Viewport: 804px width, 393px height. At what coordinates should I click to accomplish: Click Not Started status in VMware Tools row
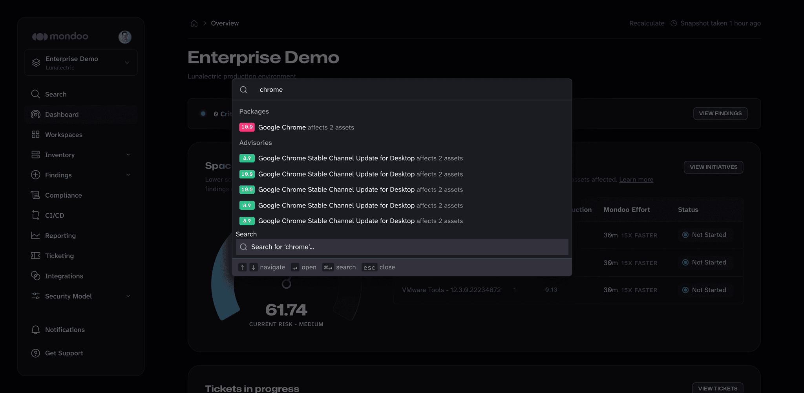[705, 290]
